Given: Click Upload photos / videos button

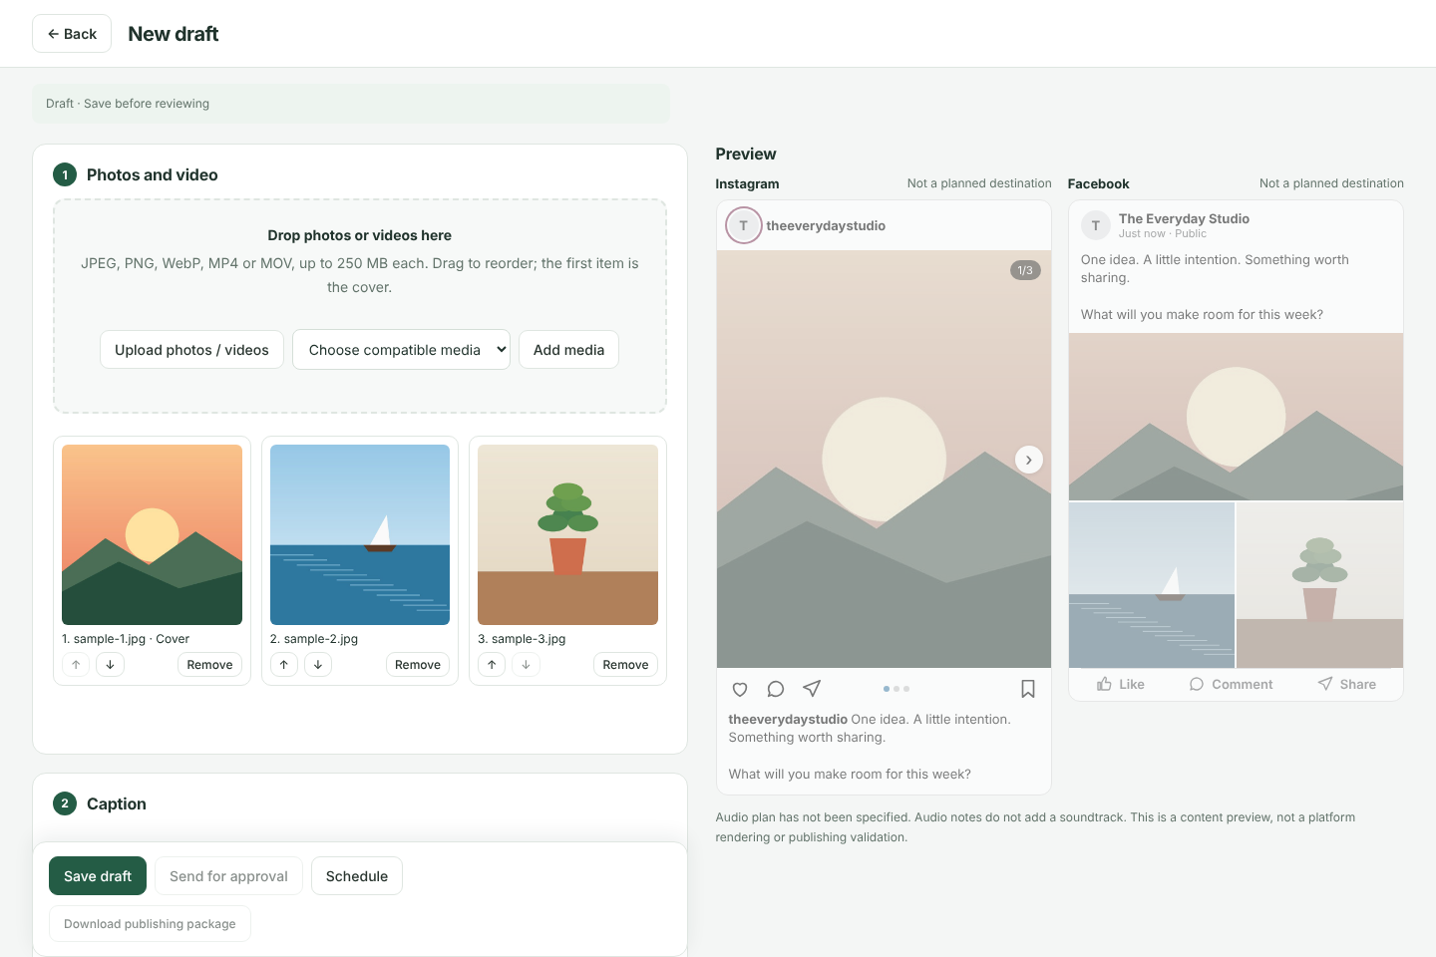Looking at the screenshot, I should point(191,350).
